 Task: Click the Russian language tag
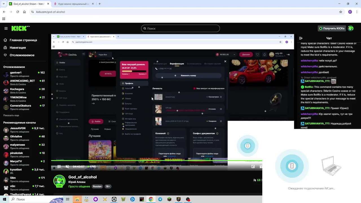pyautogui.click(x=97, y=186)
